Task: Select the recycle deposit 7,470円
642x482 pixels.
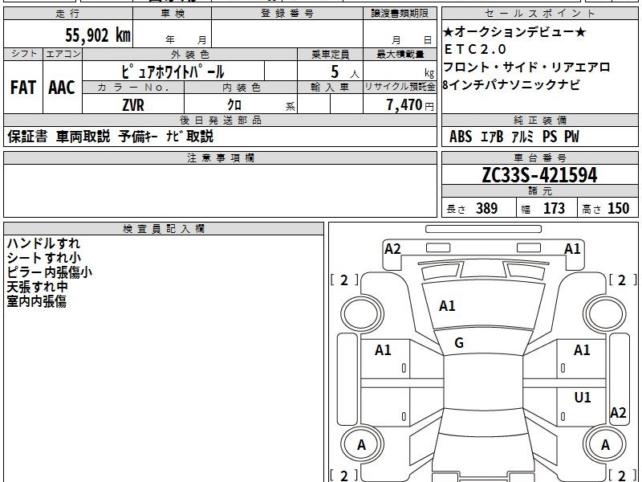Action: tap(410, 105)
